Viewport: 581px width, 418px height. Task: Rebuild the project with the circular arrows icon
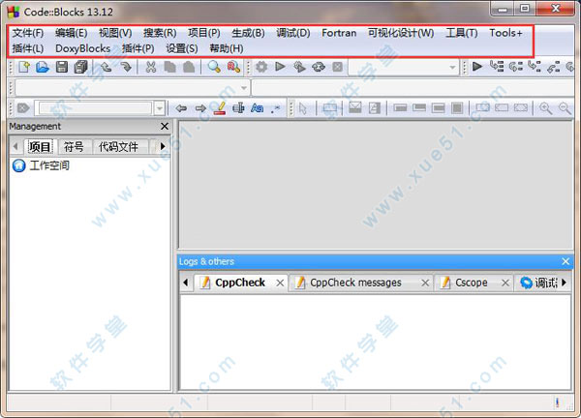pyautogui.click(x=319, y=67)
